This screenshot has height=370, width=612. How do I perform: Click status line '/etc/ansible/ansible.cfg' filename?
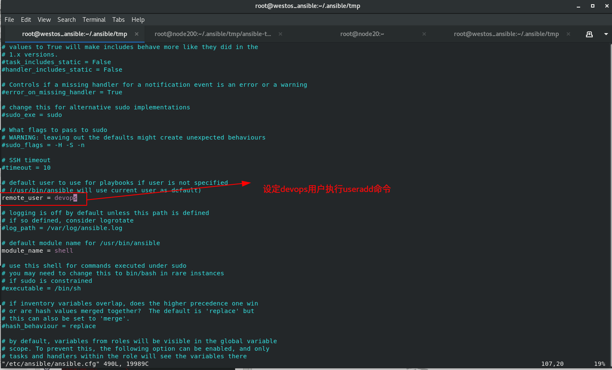pyautogui.click(x=51, y=364)
